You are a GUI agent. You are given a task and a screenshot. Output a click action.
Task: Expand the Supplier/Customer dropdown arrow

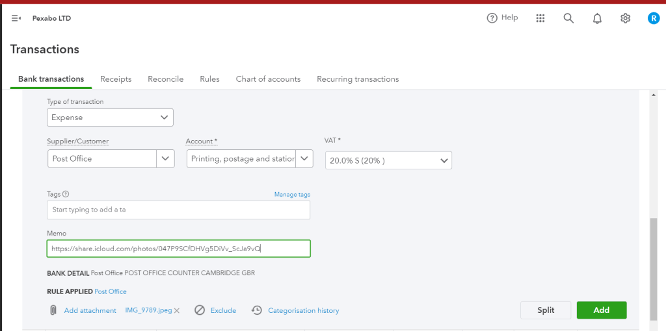(166, 158)
